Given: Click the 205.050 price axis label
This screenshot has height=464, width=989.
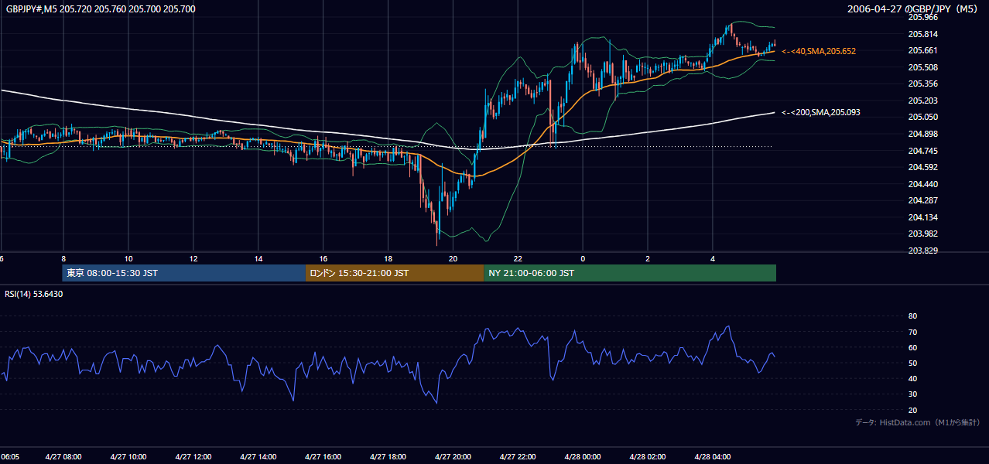Looking at the screenshot, I should [923, 117].
